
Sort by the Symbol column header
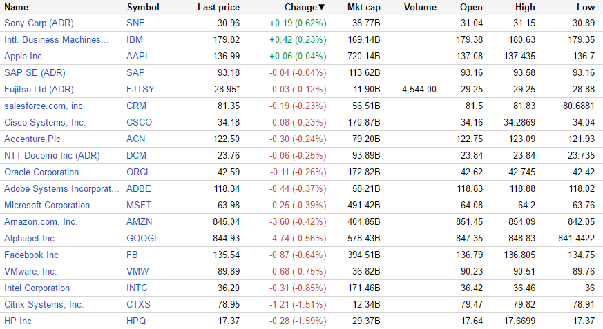(143, 8)
